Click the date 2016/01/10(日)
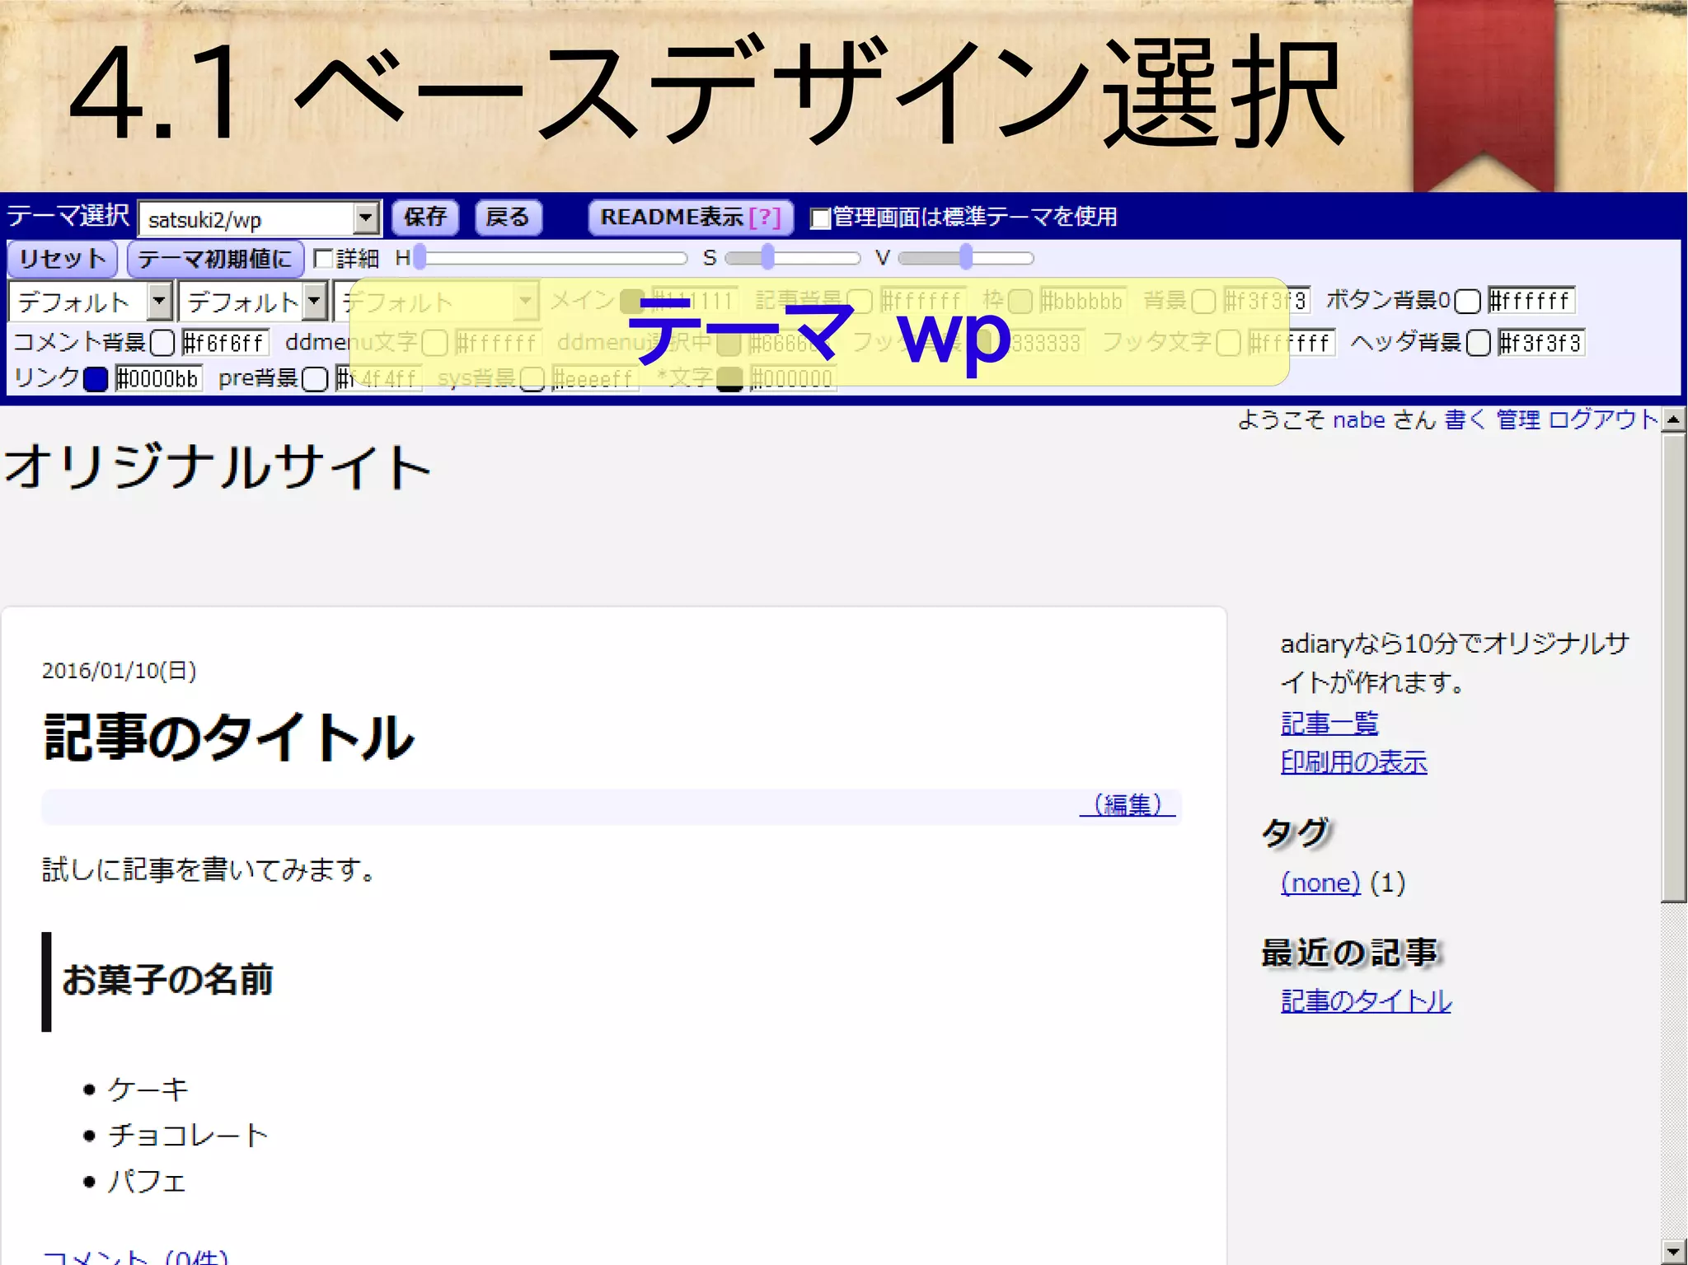This screenshot has height=1265, width=1688. pyautogui.click(x=120, y=671)
